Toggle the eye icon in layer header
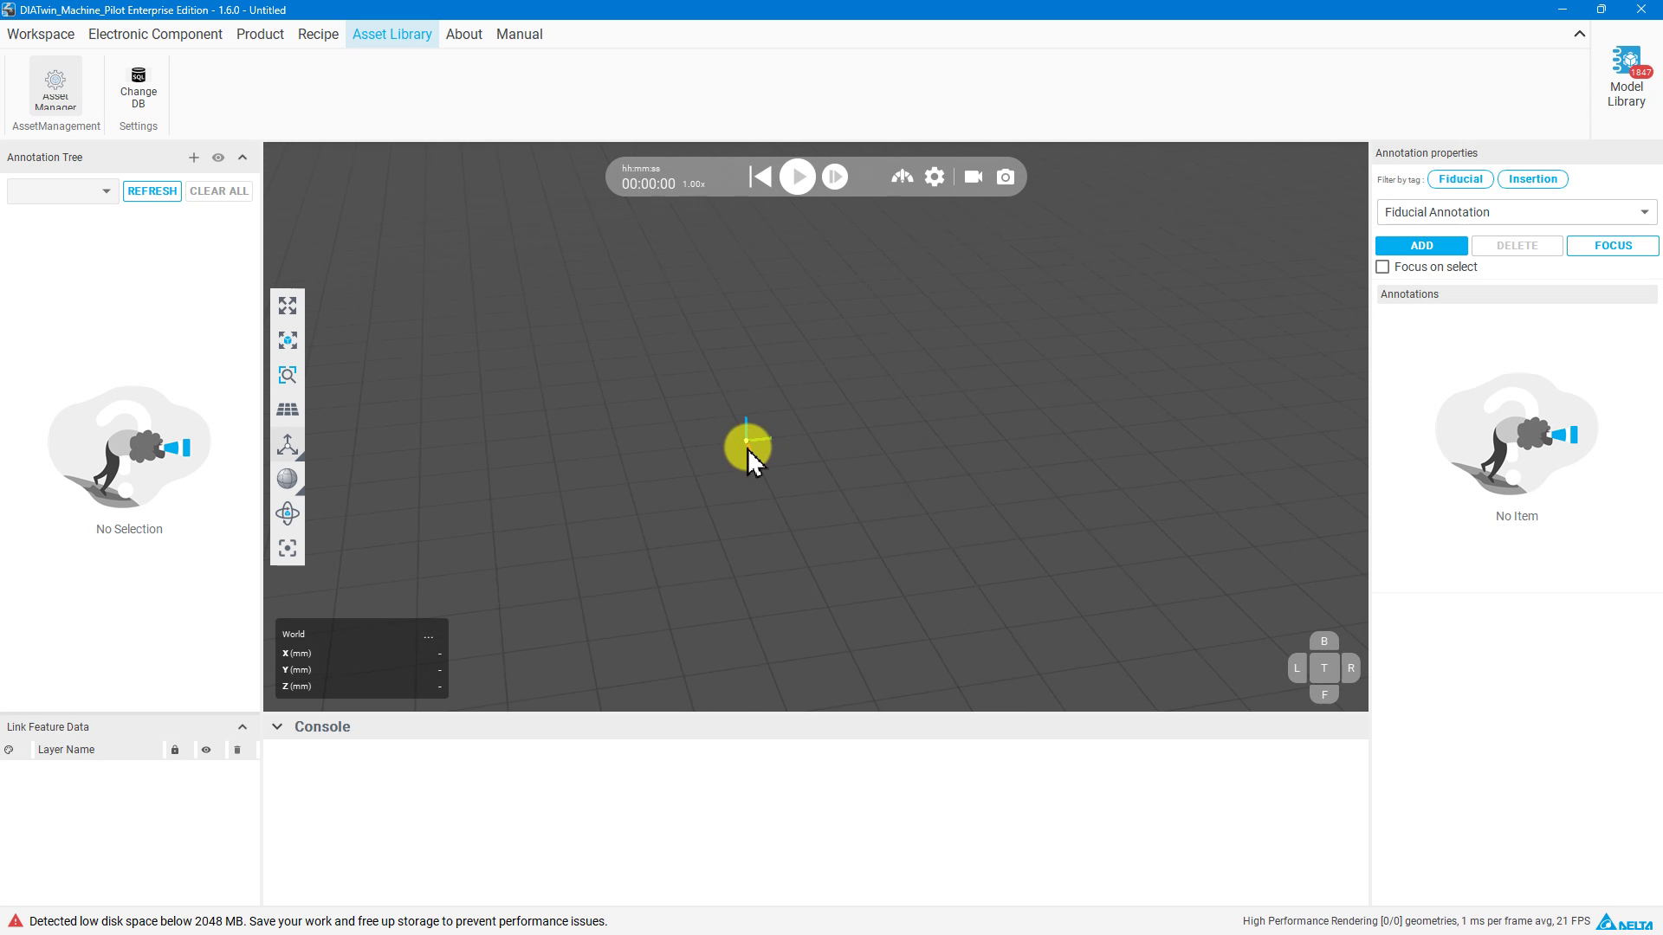 pyautogui.click(x=206, y=750)
